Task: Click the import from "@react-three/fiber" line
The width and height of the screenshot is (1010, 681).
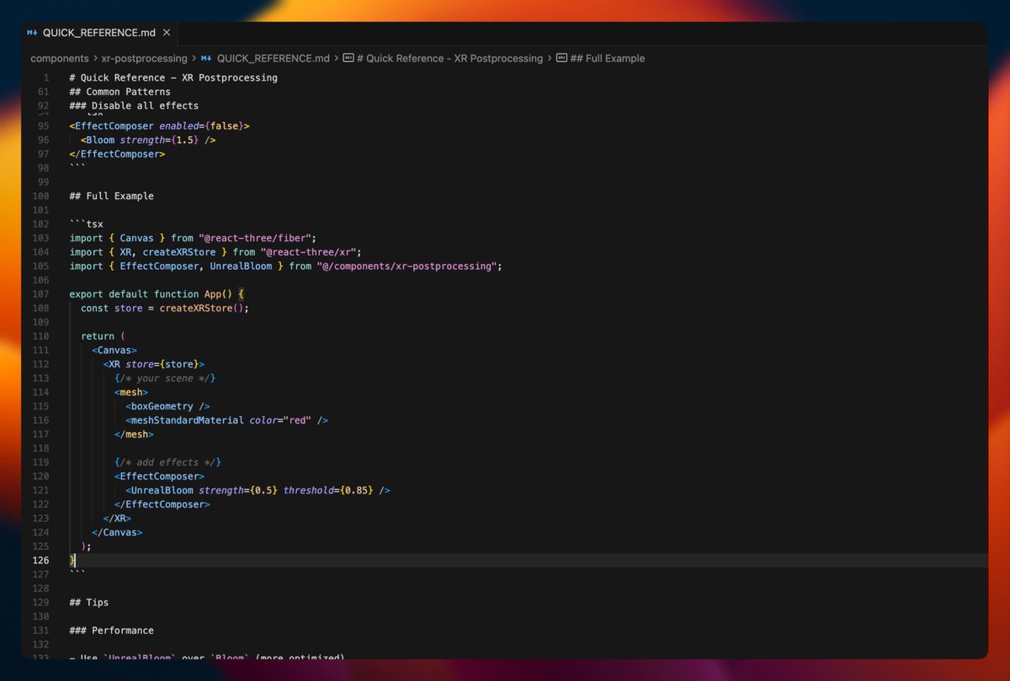Action: pos(193,238)
